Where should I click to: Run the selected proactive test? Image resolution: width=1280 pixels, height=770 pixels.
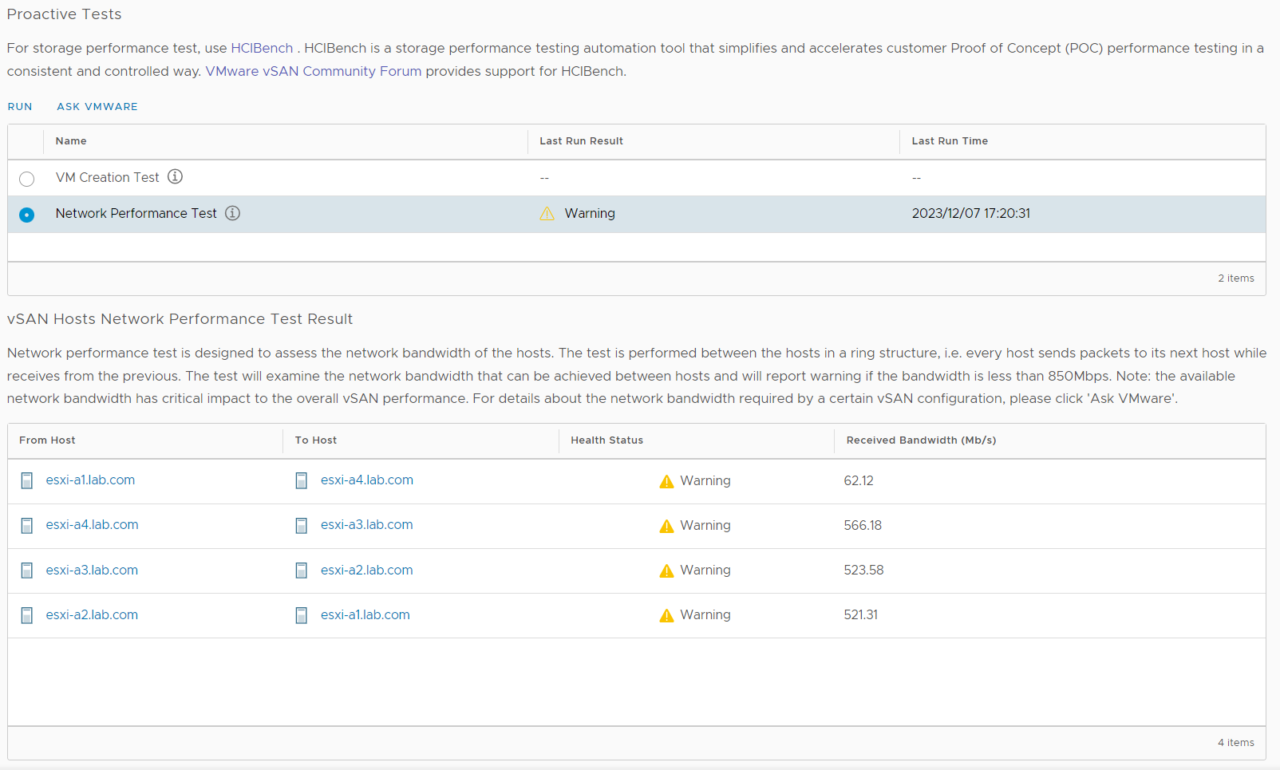[20, 107]
